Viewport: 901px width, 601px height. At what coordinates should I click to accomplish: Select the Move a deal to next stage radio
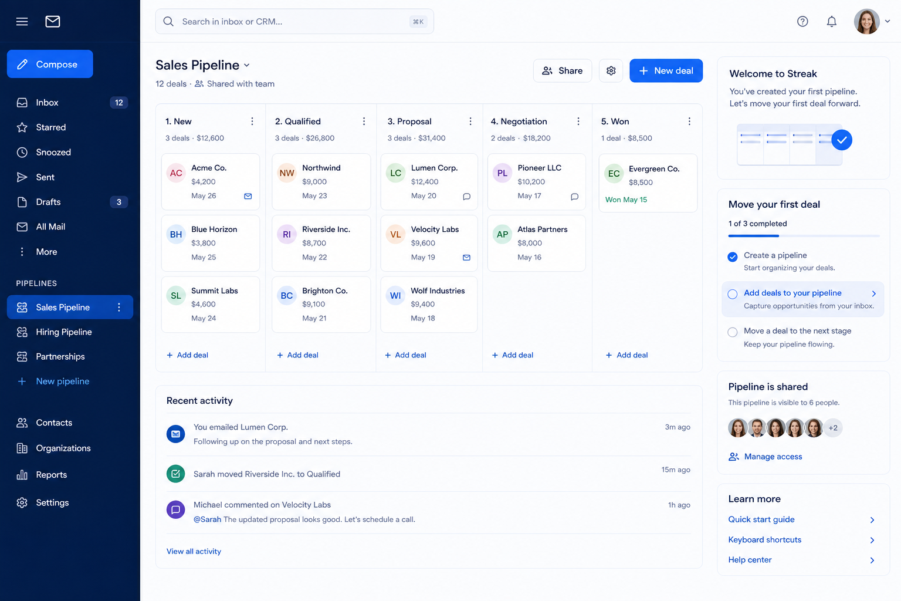[x=733, y=332]
